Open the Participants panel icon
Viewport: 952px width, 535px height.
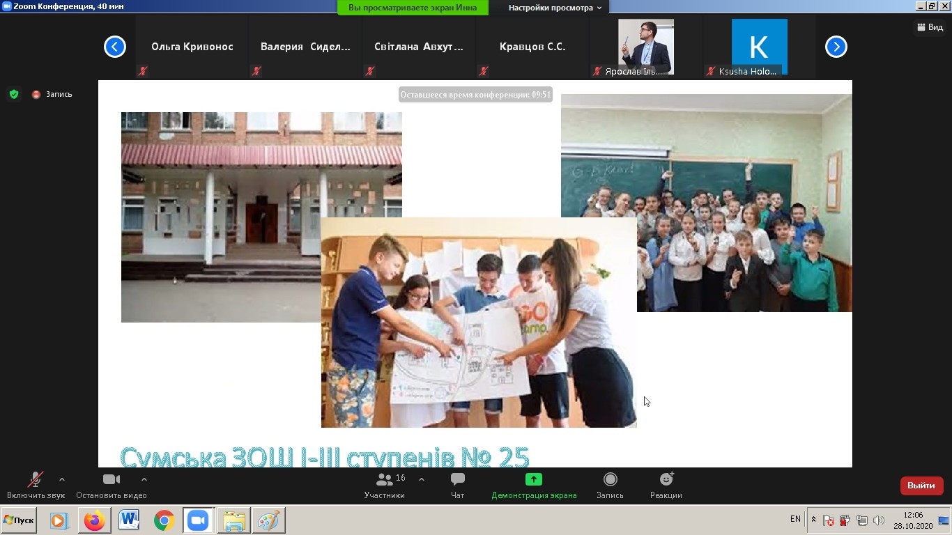384,480
